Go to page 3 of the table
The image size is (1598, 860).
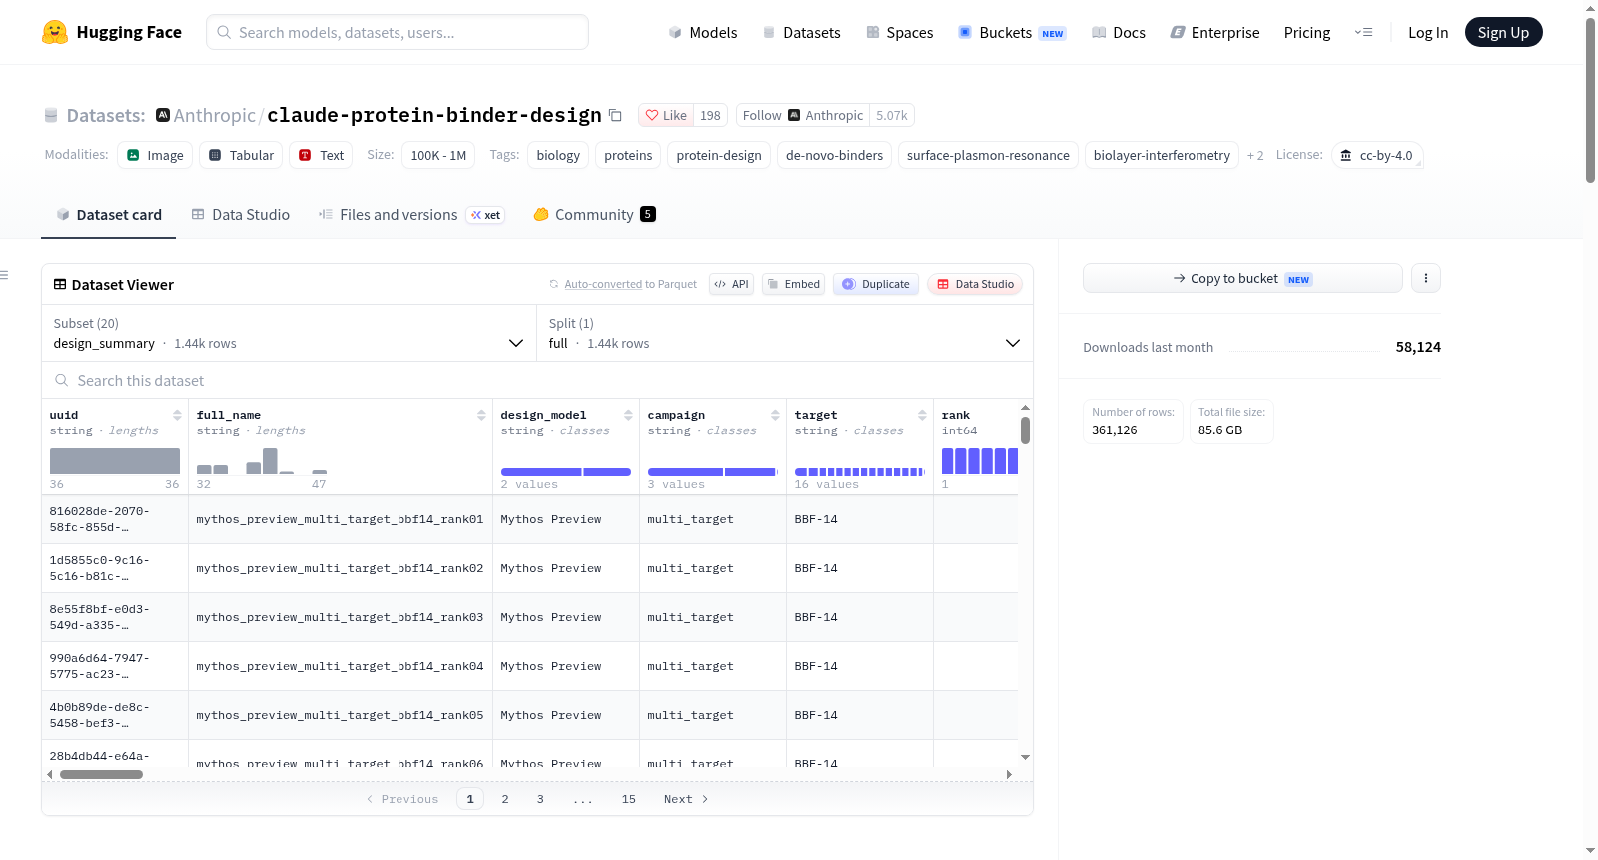(x=540, y=799)
